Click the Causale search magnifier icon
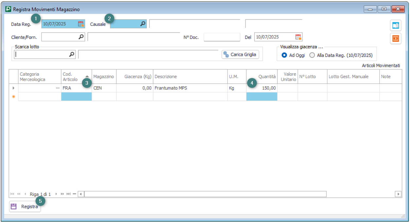This screenshot has width=410, height=223. point(143,24)
